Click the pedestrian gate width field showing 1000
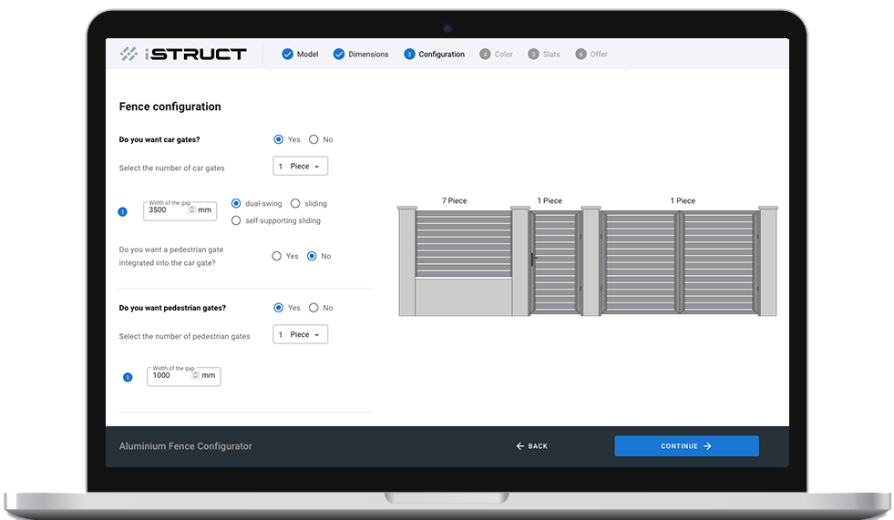The width and height of the screenshot is (894, 520). 184,376
